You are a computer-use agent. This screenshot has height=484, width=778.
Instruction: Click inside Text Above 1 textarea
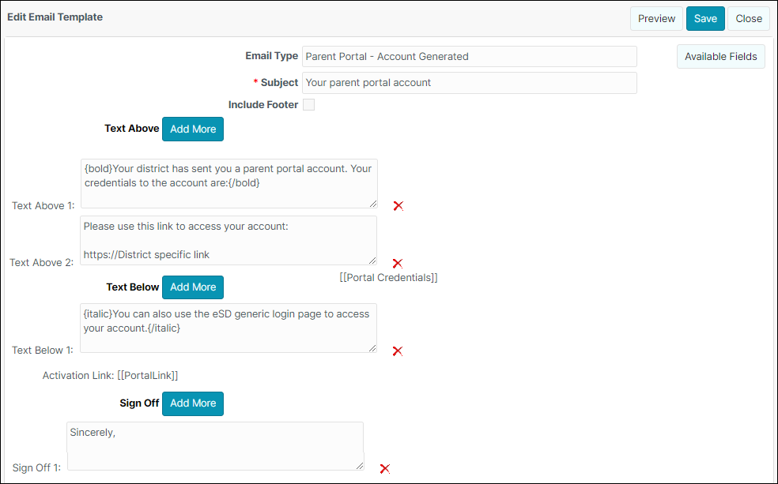coord(229,183)
